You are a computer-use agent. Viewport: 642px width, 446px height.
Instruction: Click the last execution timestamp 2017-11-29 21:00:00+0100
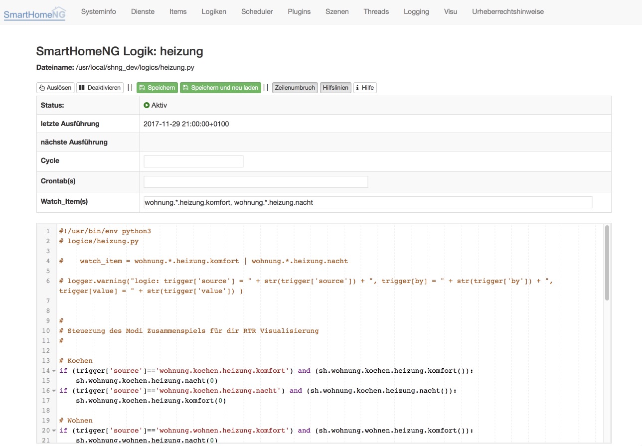(x=186, y=124)
